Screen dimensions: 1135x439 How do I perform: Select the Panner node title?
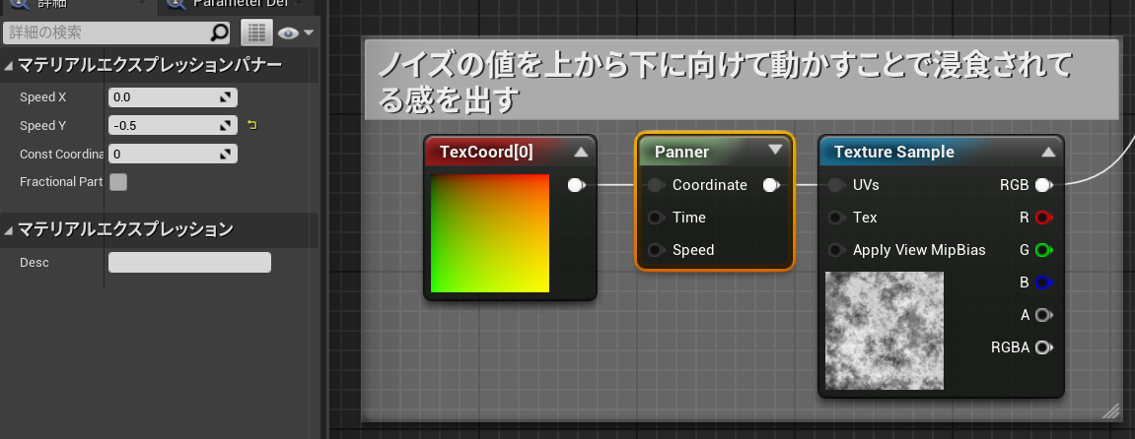[681, 152]
